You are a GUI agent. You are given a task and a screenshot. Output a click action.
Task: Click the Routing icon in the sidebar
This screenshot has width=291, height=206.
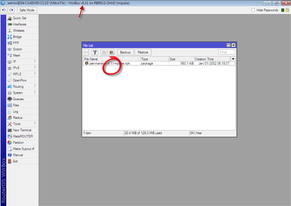(9, 87)
